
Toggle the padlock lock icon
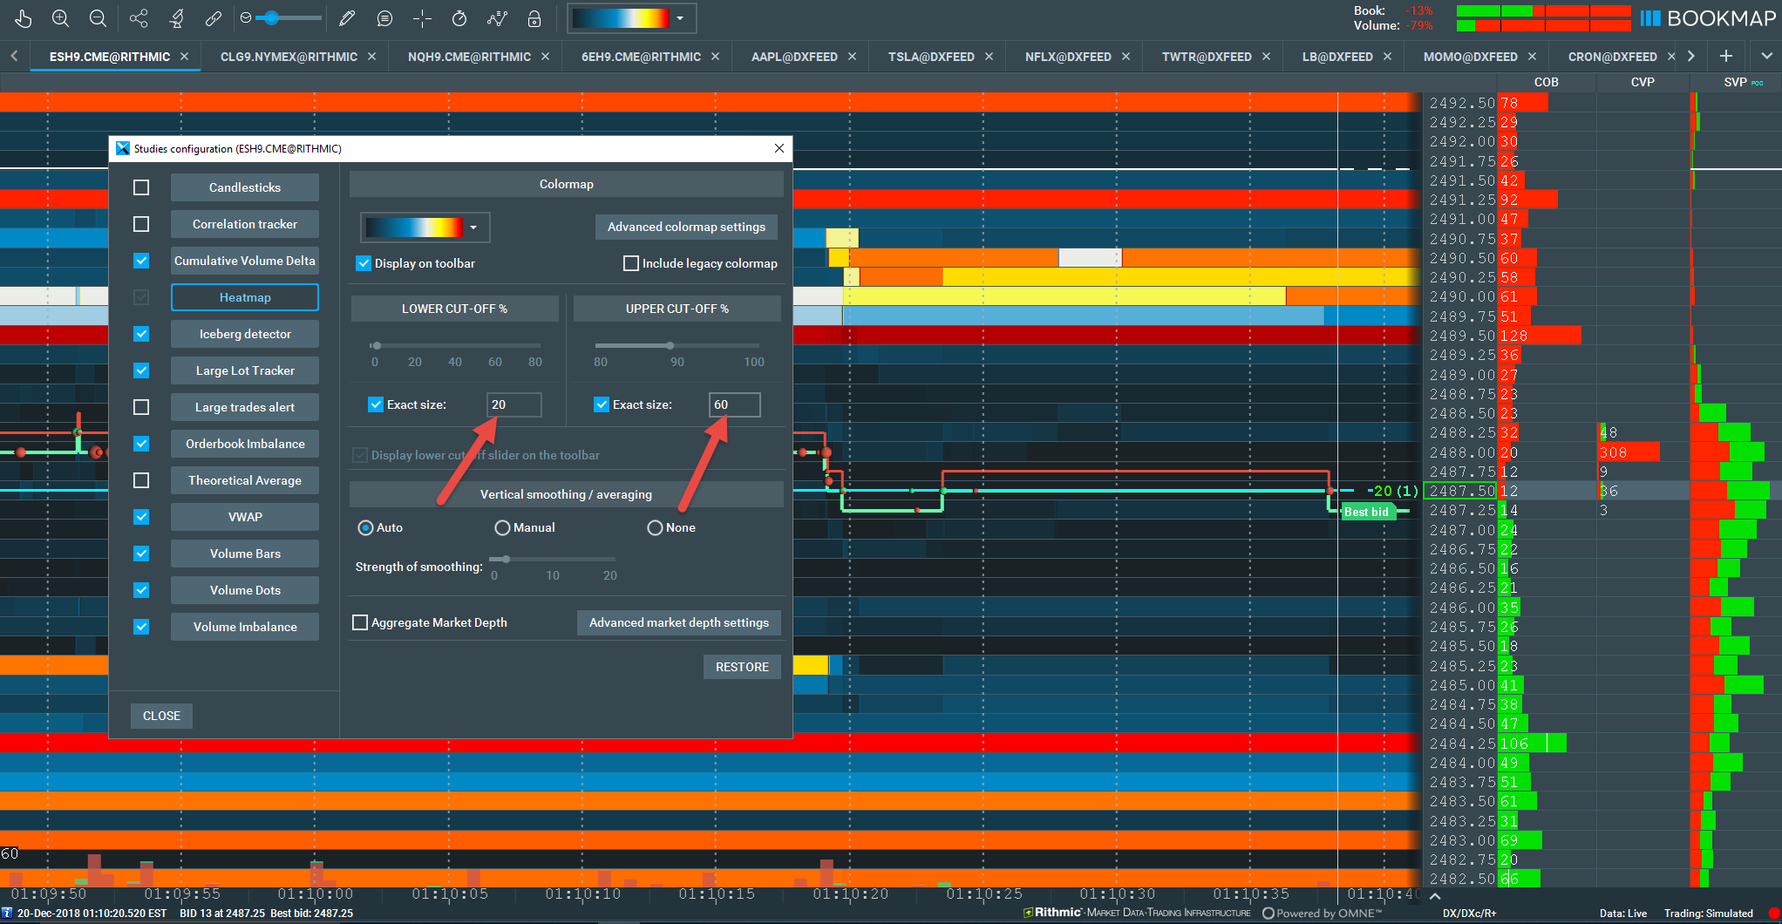click(534, 18)
